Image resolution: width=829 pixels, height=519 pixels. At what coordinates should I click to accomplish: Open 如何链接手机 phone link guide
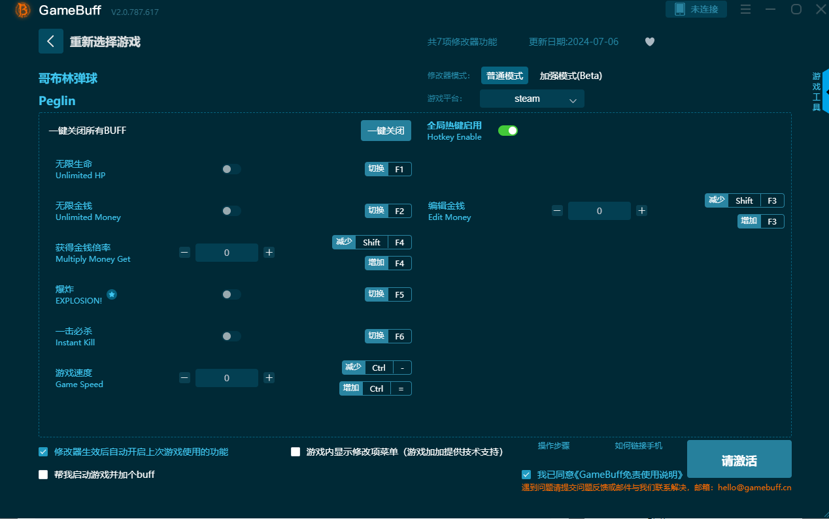point(639,445)
